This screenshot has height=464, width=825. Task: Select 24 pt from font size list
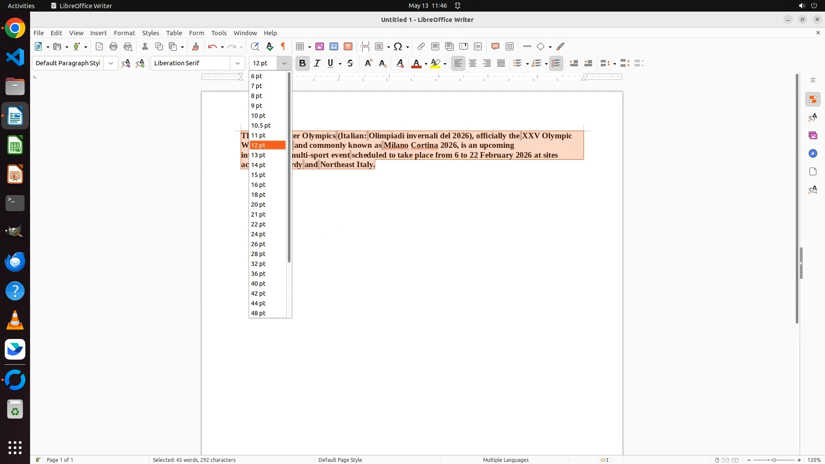(x=258, y=234)
